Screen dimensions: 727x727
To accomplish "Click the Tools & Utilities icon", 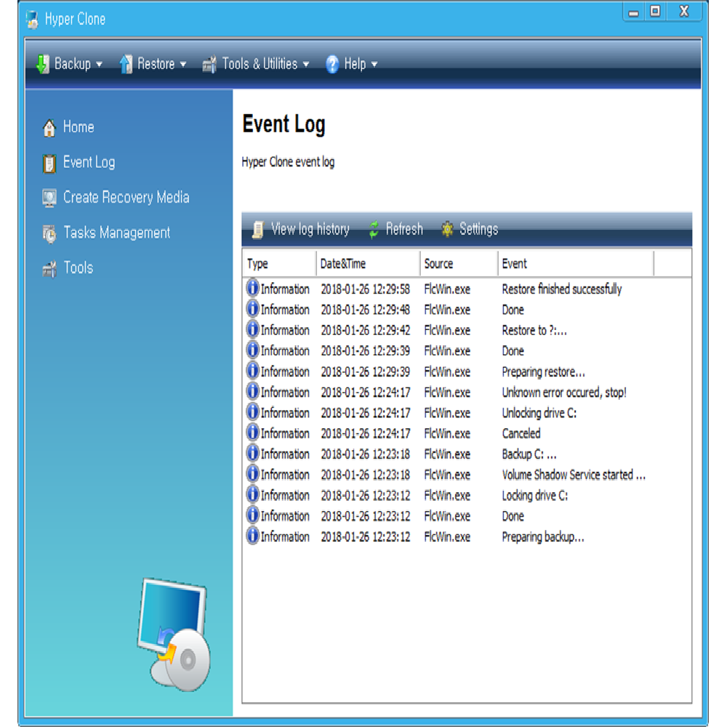I will tap(209, 65).
